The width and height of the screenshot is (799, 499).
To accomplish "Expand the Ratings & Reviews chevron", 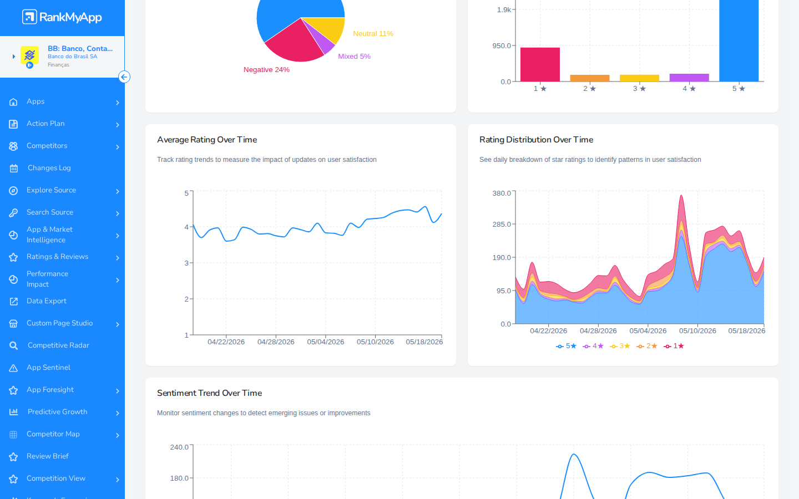I will (x=118, y=258).
